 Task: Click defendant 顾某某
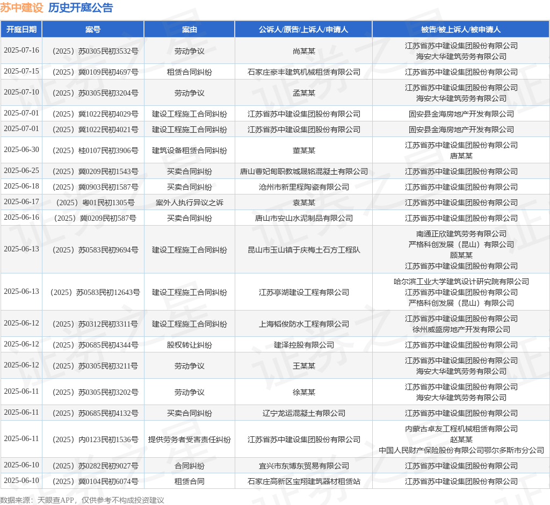(461, 256)
